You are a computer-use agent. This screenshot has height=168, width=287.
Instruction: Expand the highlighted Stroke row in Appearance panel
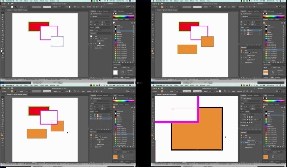(x=243, y=142)
